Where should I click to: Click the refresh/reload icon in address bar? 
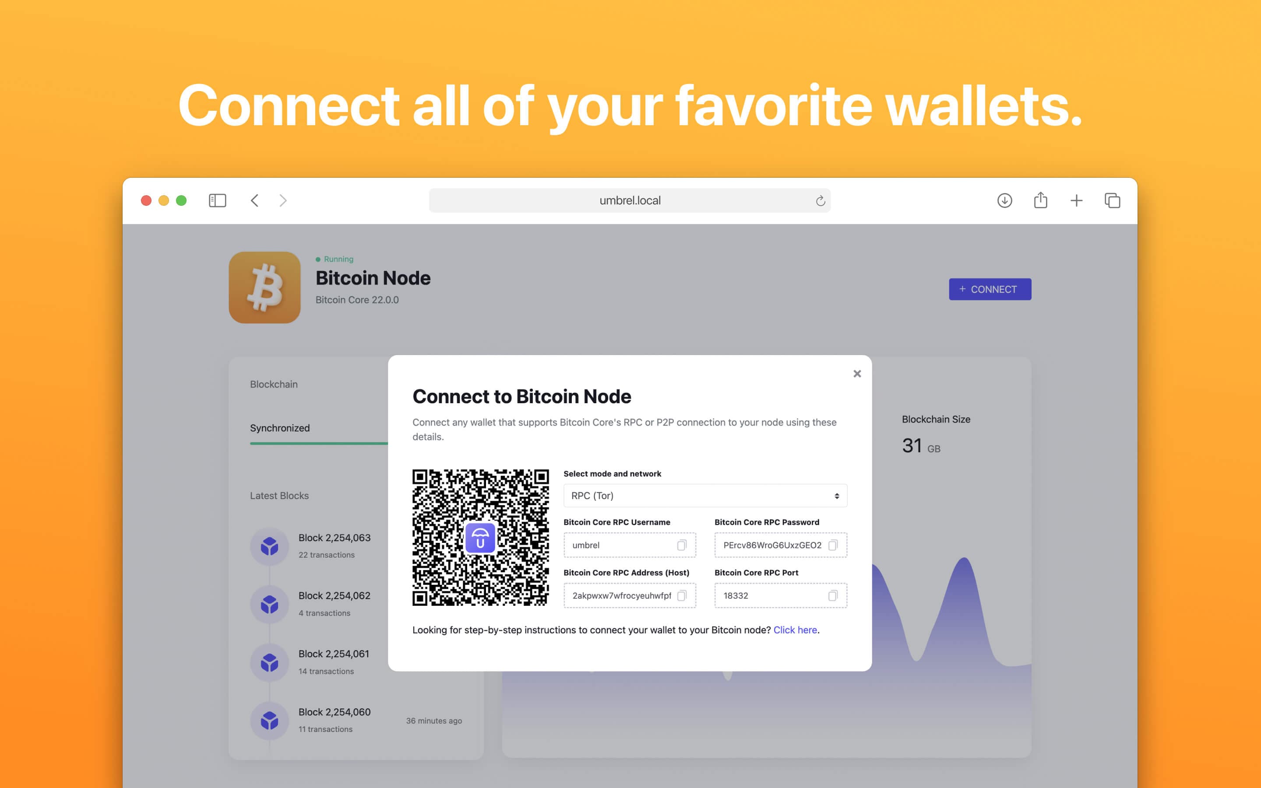tap(820, 200)
